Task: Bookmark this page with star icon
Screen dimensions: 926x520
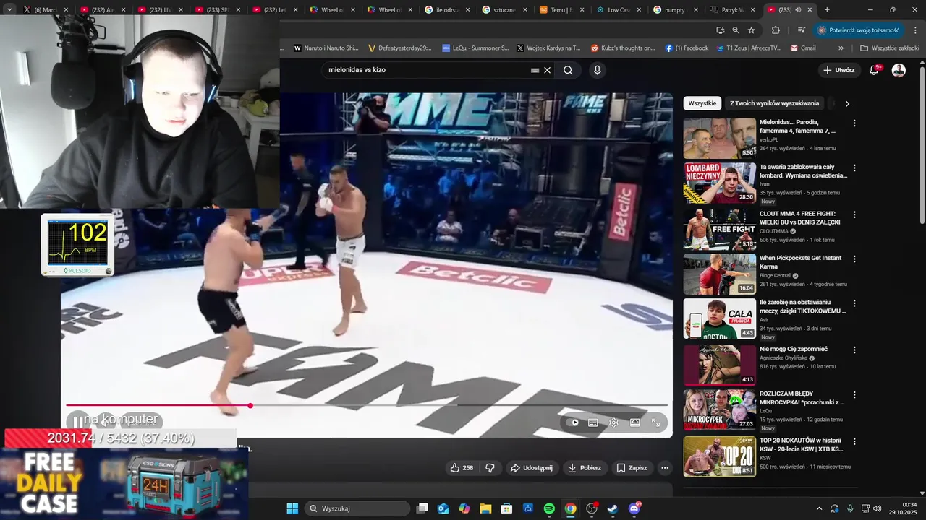Action: pyautogui.click(x=752, y=30)
